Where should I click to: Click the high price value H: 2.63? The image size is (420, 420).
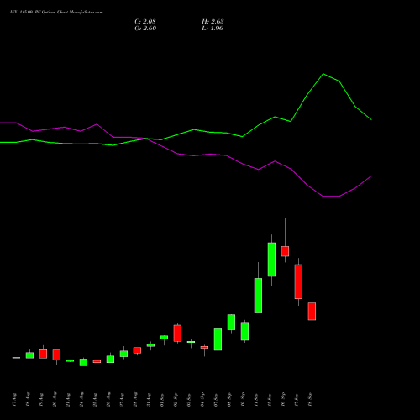coord(213,22)
